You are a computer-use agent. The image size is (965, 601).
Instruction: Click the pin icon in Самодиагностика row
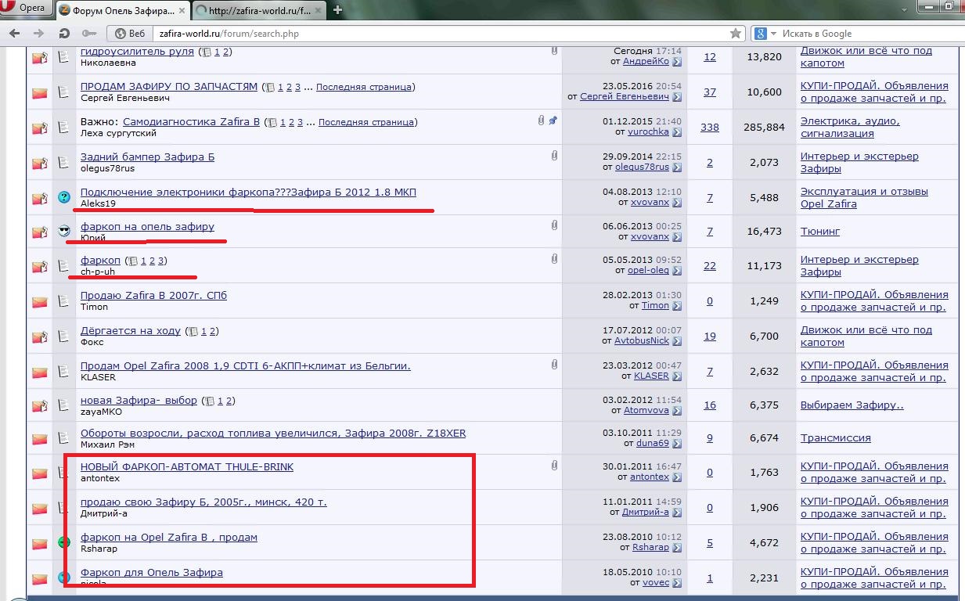(553, 121)
